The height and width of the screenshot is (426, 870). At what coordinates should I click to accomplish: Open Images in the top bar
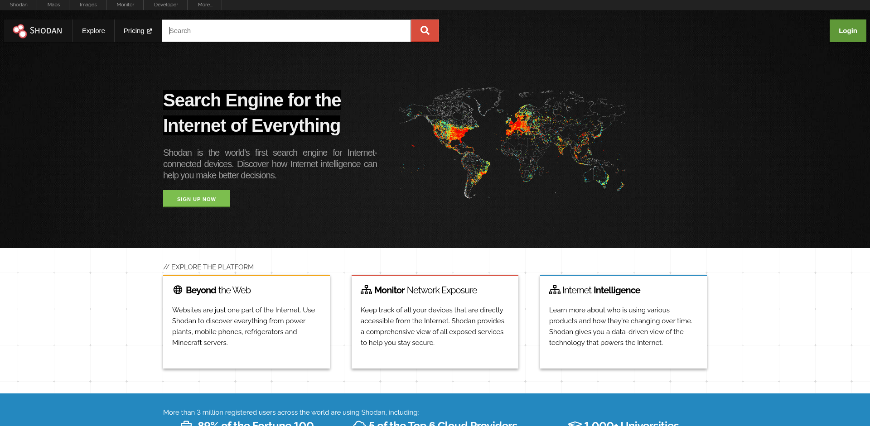point(88,5)
